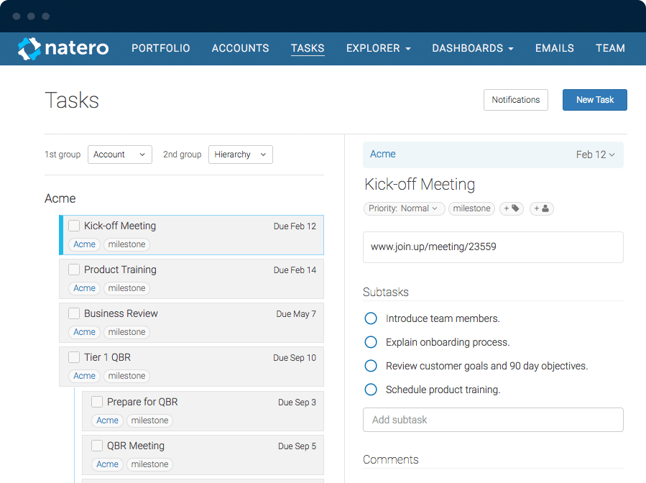Open the Team tab
Screen dimensions: 646x483
click(x=610, y=48)
